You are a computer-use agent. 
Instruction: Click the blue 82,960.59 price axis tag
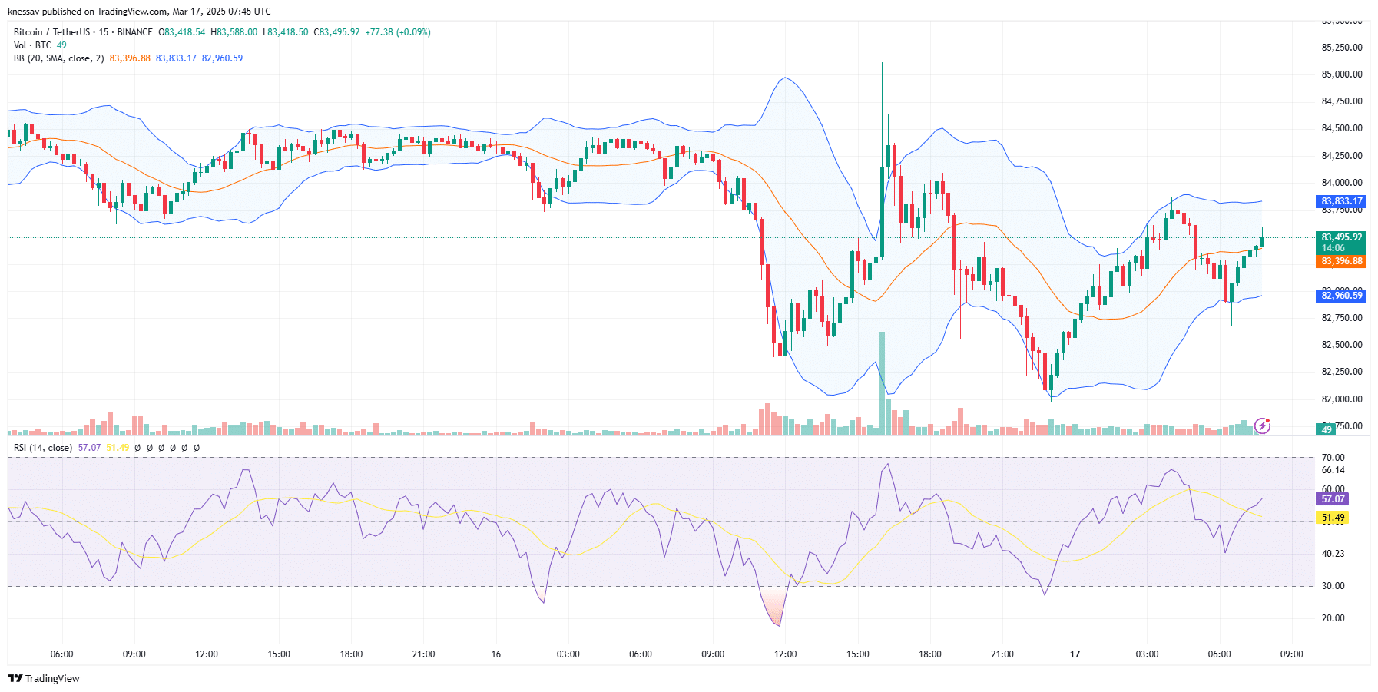(1341, 296)
